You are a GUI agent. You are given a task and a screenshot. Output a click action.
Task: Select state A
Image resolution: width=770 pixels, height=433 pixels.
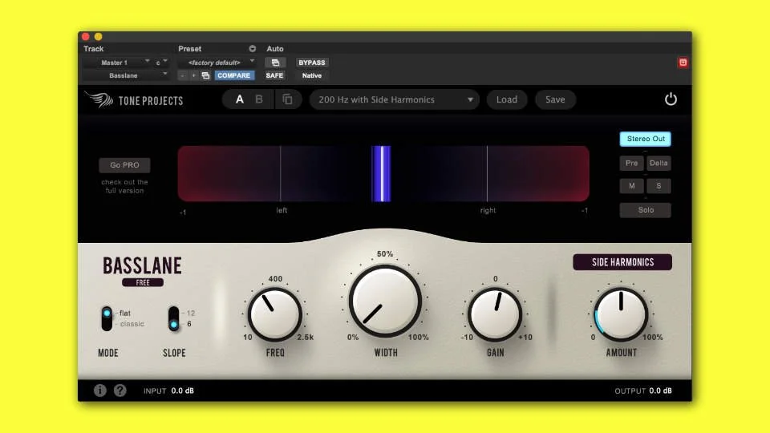point(240,99)
